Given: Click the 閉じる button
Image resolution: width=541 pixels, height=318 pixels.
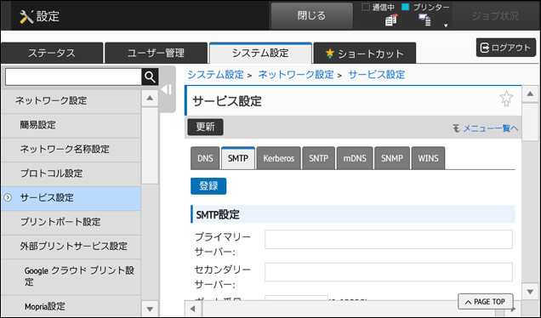Looking at the screenshot, I should (311, 16).
